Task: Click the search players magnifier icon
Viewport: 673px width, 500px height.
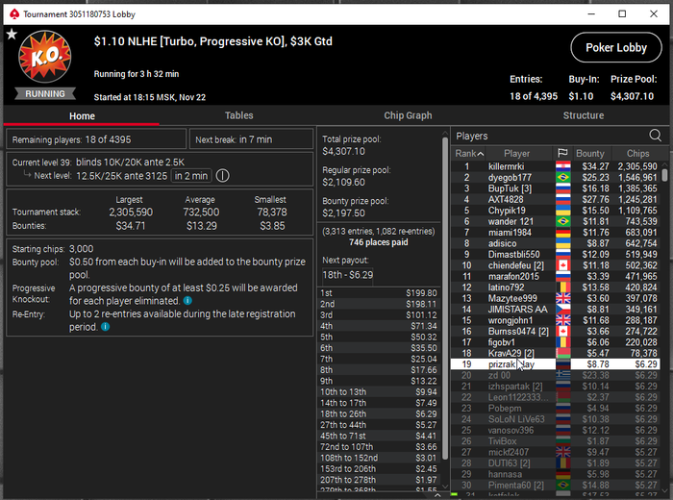Action: point(655,136)
